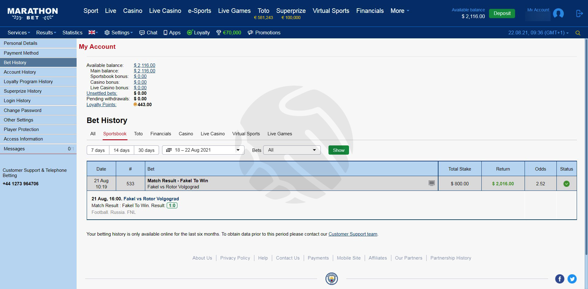This screenshot has height=289, width=588.
Task: Switch to the Casino bet history tab
Action: (186, 134)
